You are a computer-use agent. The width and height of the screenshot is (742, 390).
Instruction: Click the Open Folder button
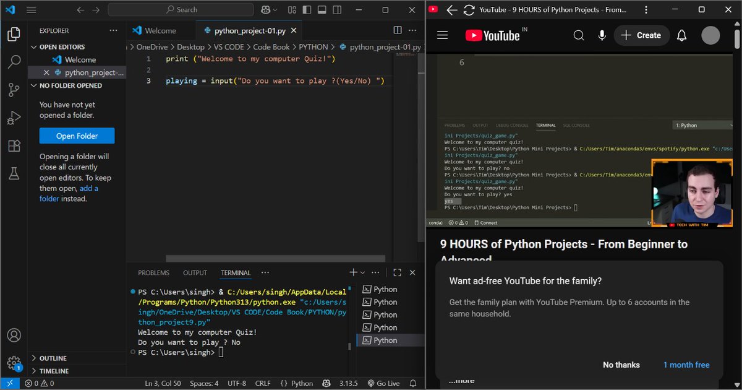(x=77, y=136)
